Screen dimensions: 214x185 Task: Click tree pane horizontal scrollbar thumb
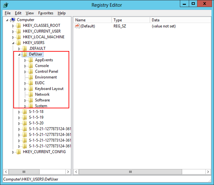point(24,172)
